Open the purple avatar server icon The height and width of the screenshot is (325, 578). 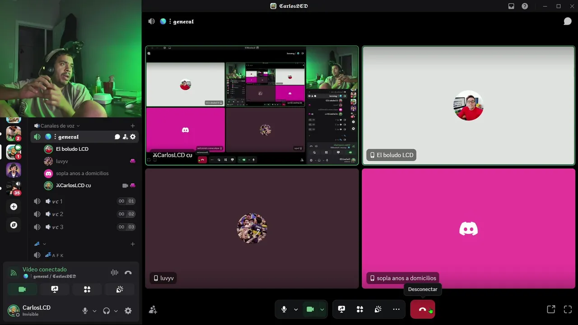pyautogui.click(x=14, y=170)
